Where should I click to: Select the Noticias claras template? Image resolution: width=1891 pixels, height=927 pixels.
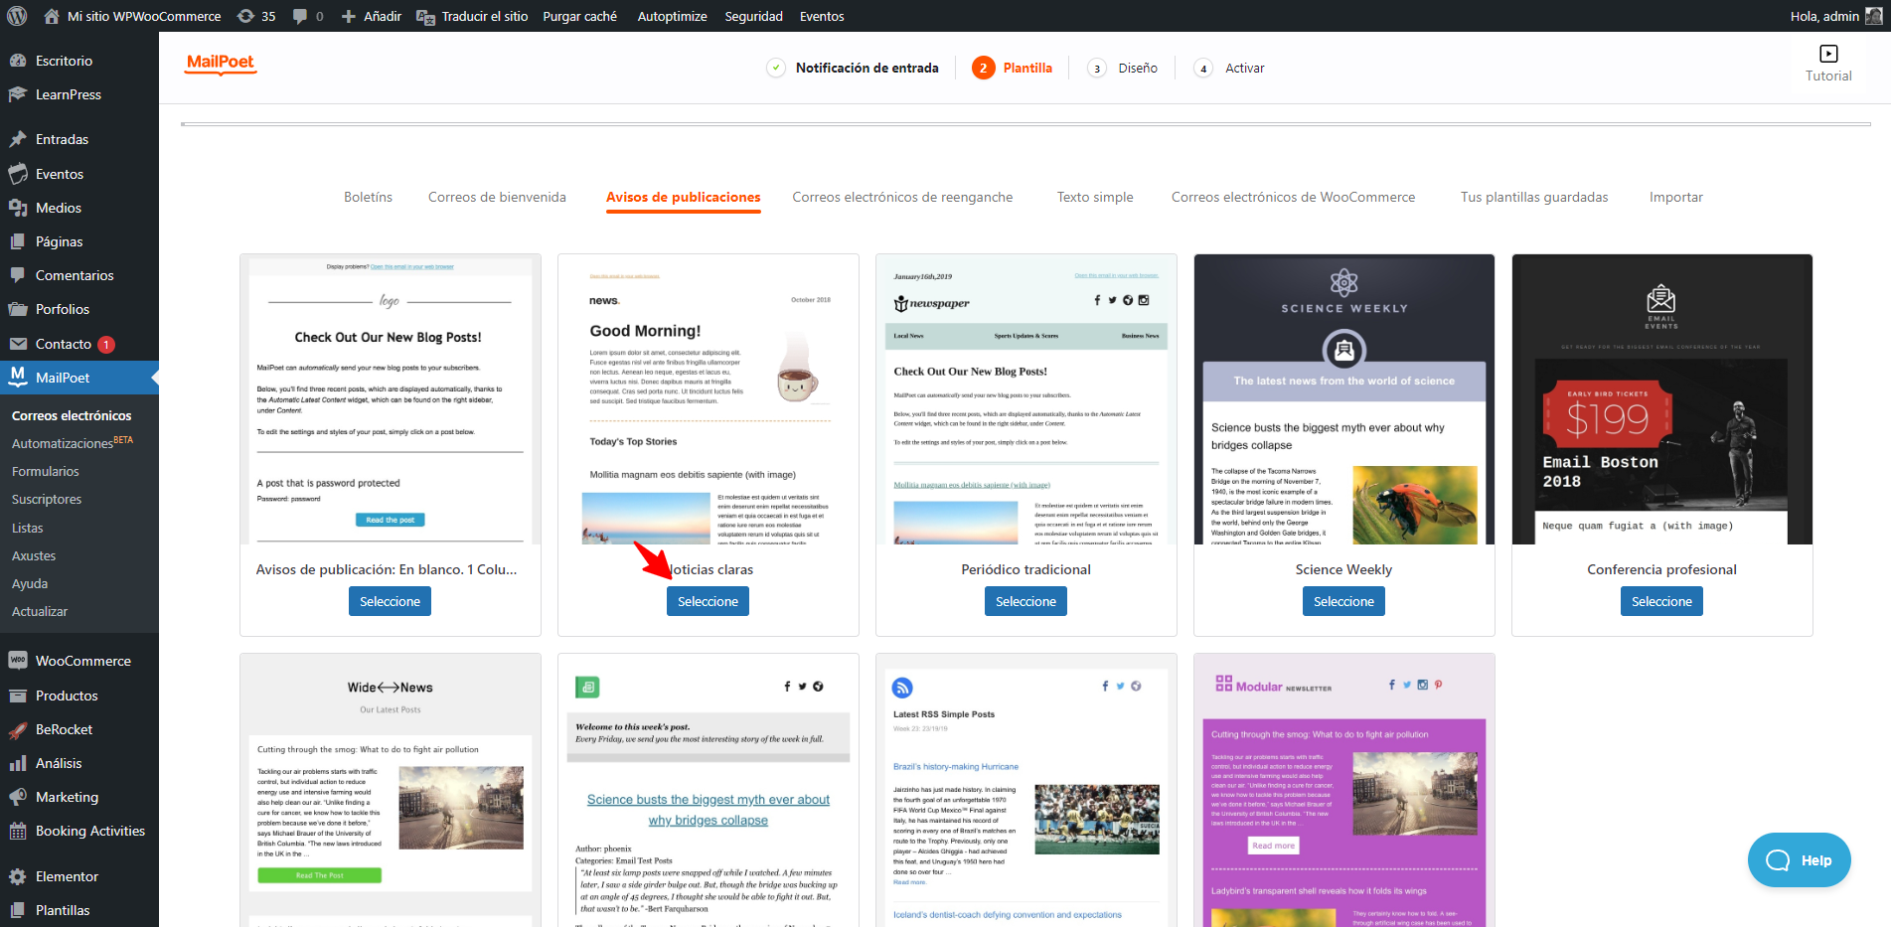(x=708, y=601)
